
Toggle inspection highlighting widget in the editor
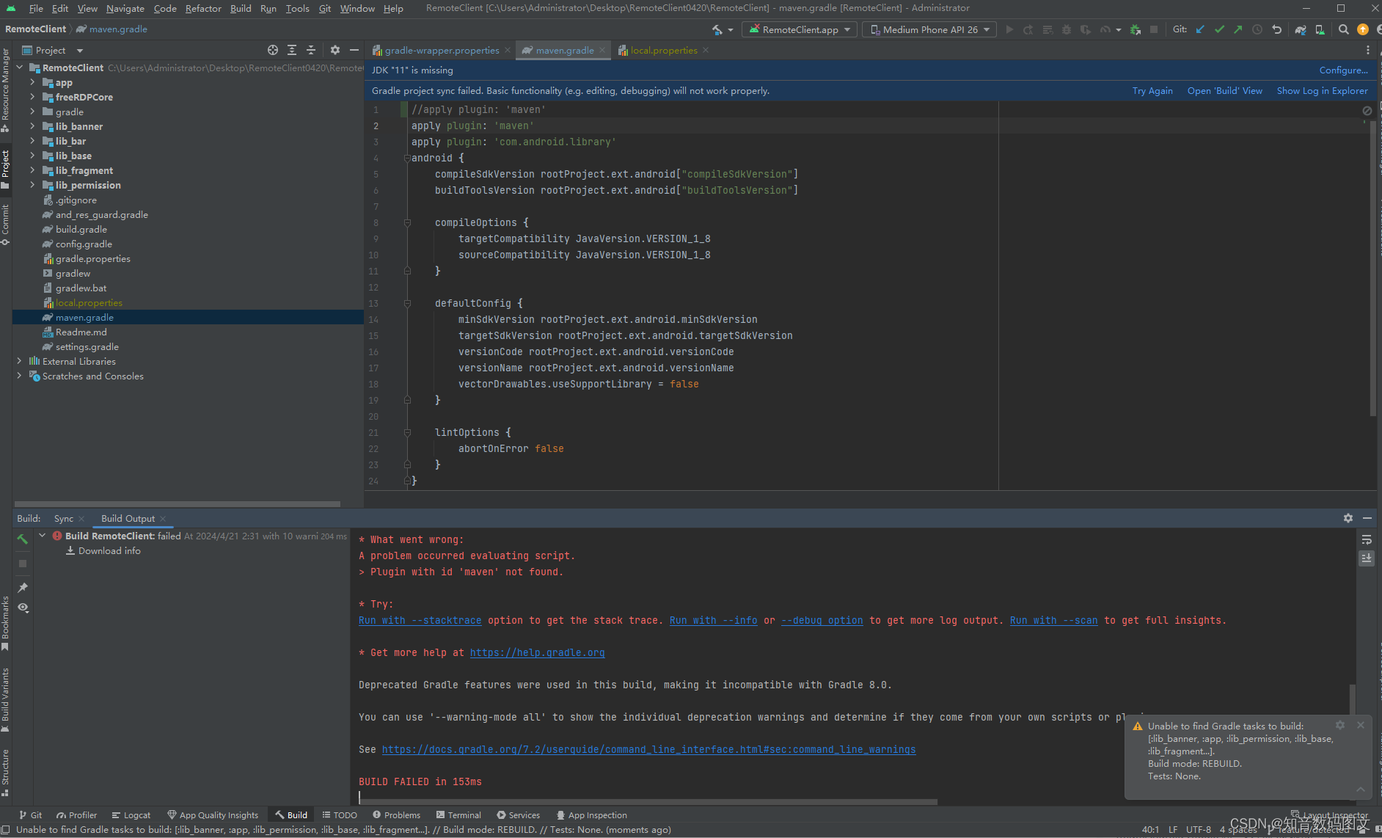(x=1367, y=110)
